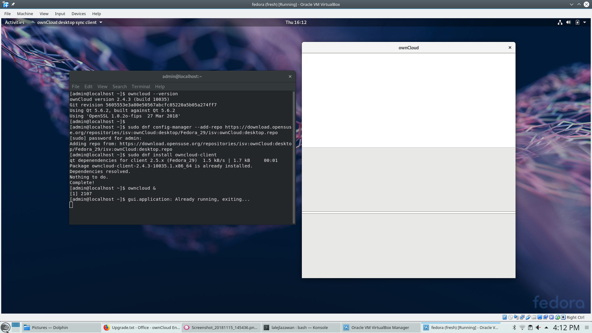Switch to Oracle VM VirtualBox Manager taskbar entry
This screenshot has height=333, width=592.
click(380, 327)
